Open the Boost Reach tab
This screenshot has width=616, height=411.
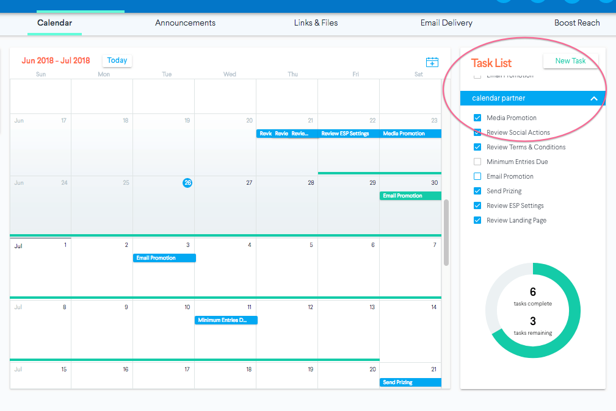(x=577, y=23)
